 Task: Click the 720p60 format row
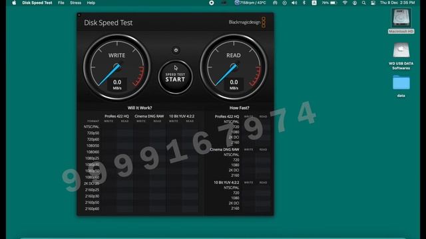[93, 139]
